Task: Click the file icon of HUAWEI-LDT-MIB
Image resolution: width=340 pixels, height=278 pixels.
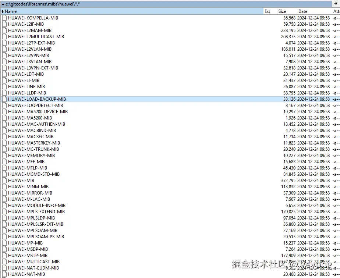Action: click(x=4, y=74)
